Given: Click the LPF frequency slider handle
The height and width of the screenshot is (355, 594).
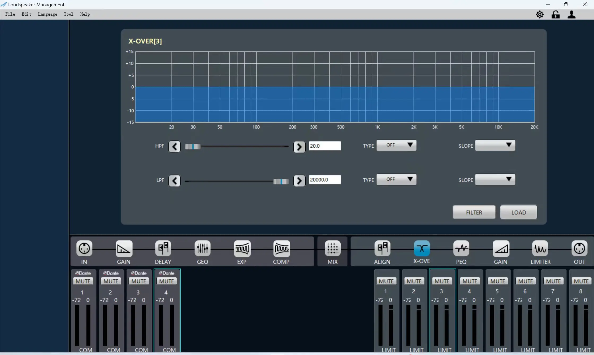Looking at the screenshot, I should tap(281, 181).
